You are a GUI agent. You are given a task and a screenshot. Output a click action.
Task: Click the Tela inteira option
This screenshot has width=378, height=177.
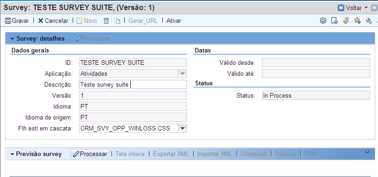click(130, 154)
